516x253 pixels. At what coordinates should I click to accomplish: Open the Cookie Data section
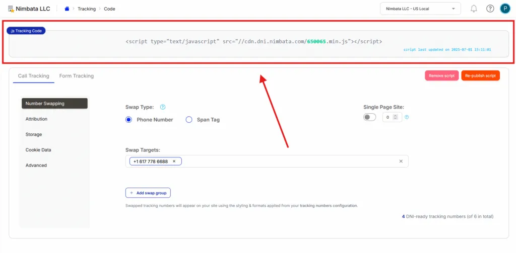point(38,150)
